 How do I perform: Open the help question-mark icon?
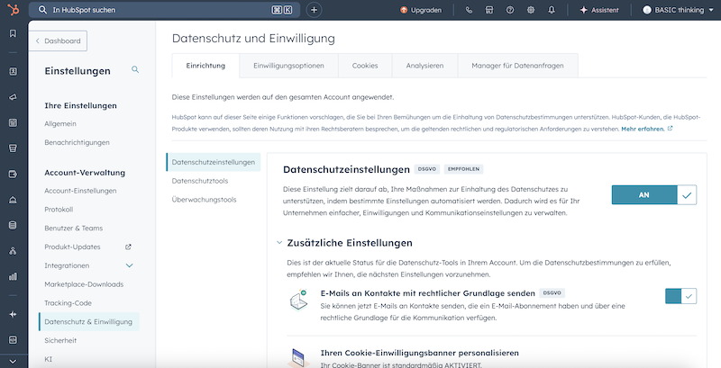(x=510, y=10)
